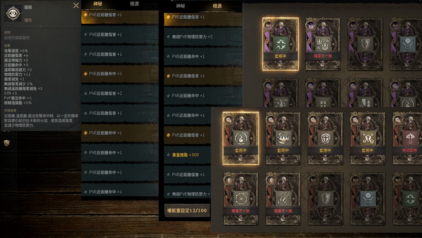Choose the pink winged card marked 無法套用
This screenshot has height=238, width=422.
pyautogui.click(x=407, y=138)
